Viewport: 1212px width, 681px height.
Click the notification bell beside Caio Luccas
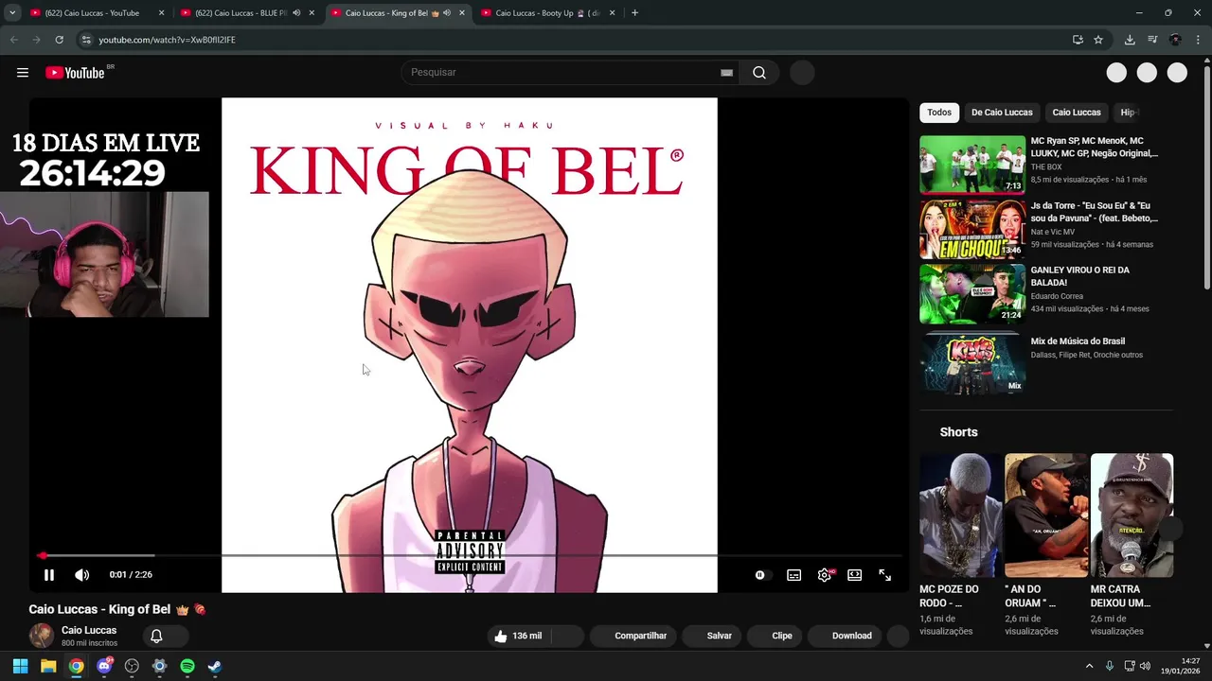pyautogui.click(x=156, y=637)
